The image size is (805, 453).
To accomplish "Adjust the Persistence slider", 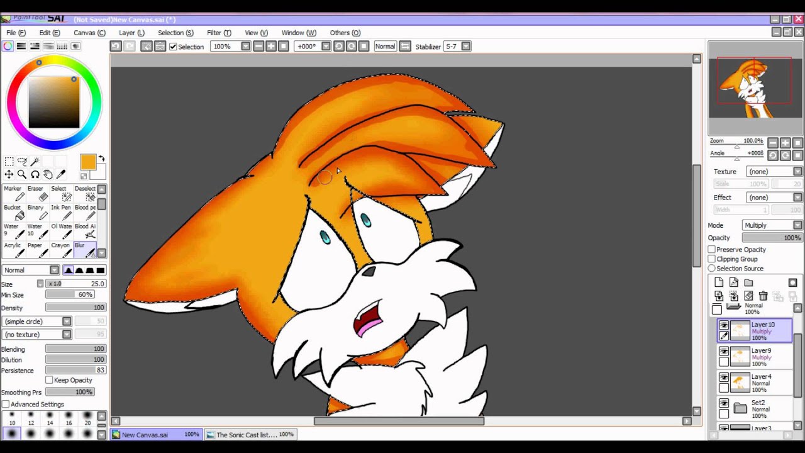I will pyautogui.click(x=75, y=371).
